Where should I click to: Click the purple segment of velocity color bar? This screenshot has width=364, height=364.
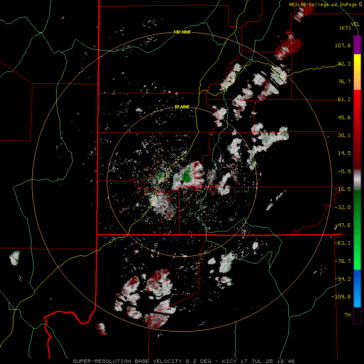click(x=357, y=45)
